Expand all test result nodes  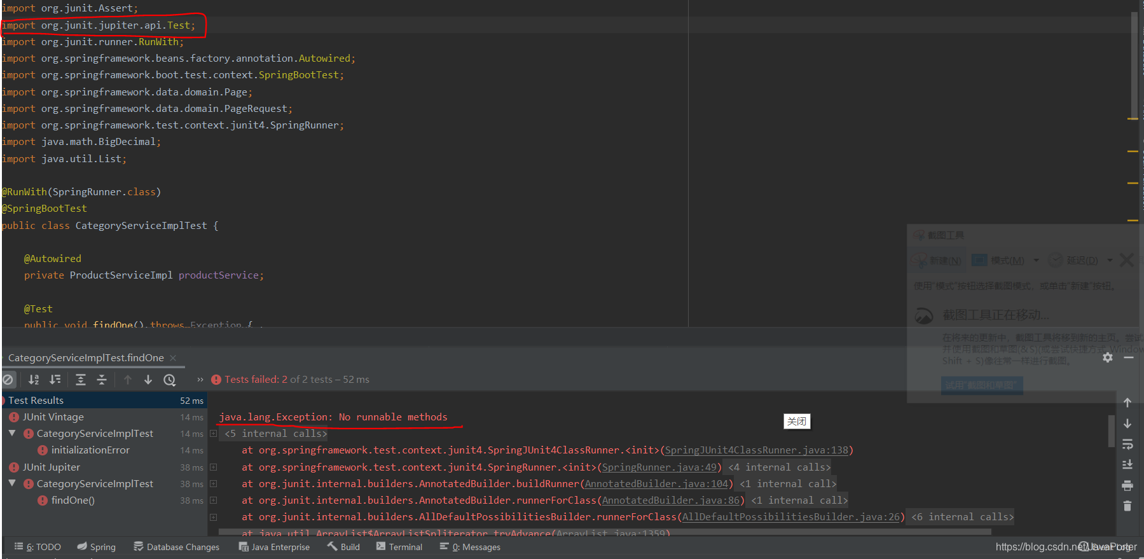81,380
